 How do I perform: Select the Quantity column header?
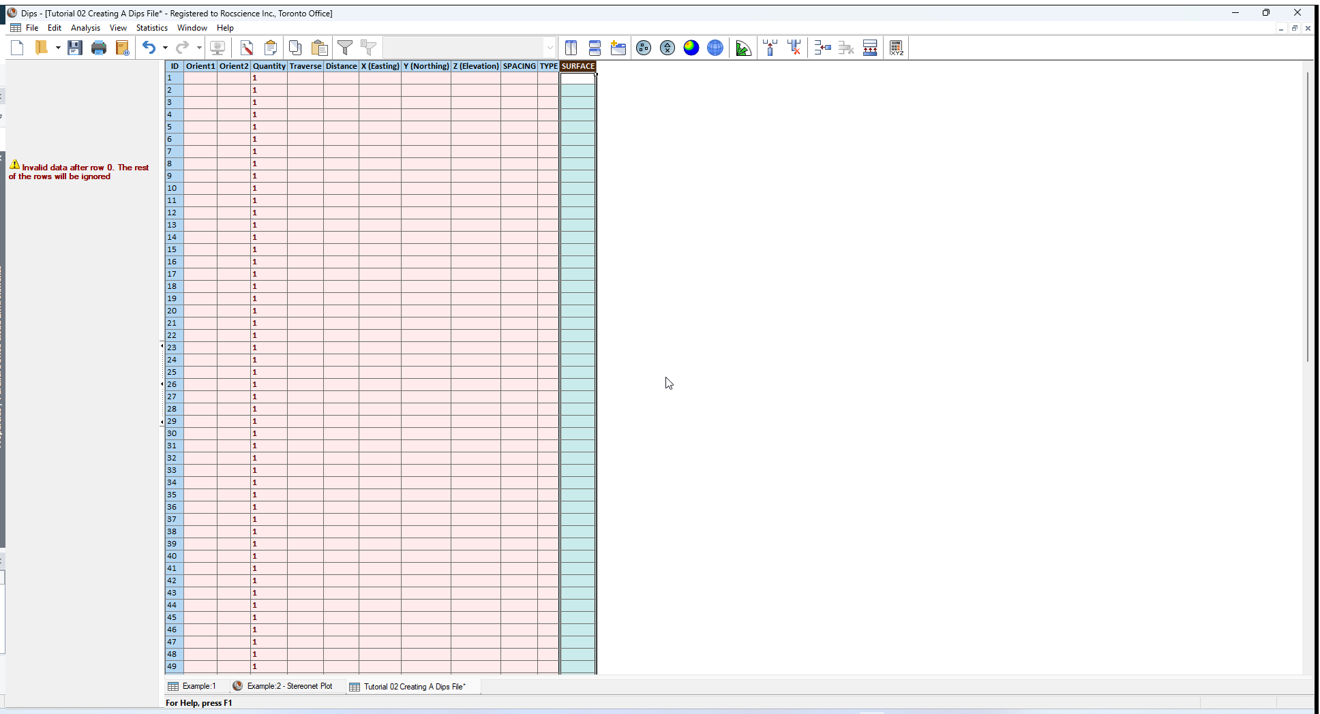(269, 66)
